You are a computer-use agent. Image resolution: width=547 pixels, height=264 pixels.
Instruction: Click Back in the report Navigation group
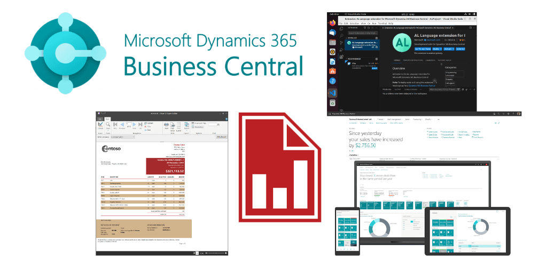[148, 130]
